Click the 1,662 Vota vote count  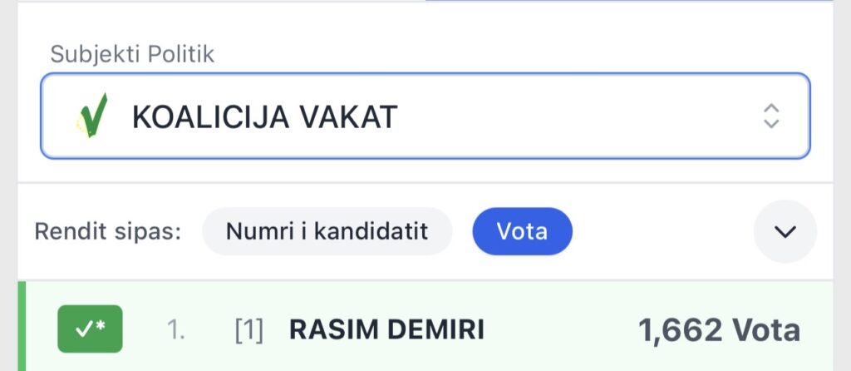718,330
